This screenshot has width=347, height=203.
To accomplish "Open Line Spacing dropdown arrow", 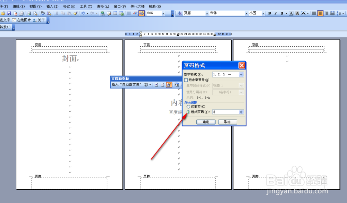I will click(x=343, y=13).
